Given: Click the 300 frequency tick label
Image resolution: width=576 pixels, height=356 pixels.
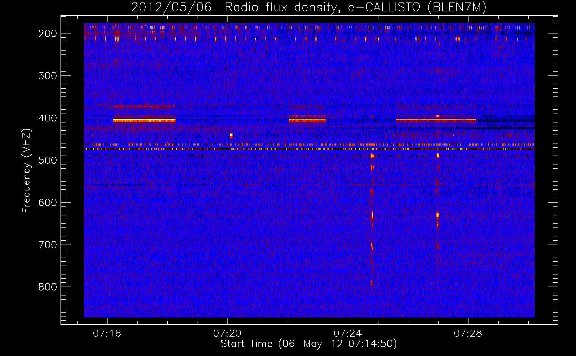Looking at the screenshot, I should [x=48, y=76].
